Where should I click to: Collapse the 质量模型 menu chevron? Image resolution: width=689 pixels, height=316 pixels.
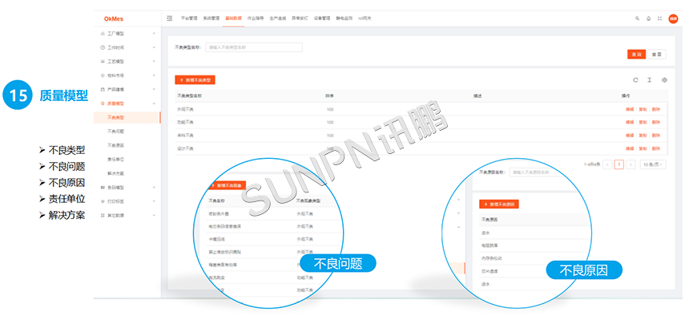(x=154, y=103)
